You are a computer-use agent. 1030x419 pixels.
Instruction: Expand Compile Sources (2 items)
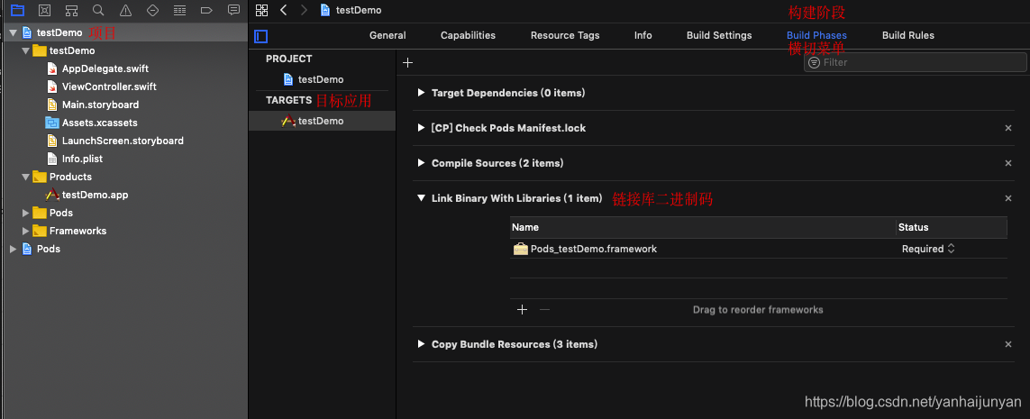[x=421, y=163]
